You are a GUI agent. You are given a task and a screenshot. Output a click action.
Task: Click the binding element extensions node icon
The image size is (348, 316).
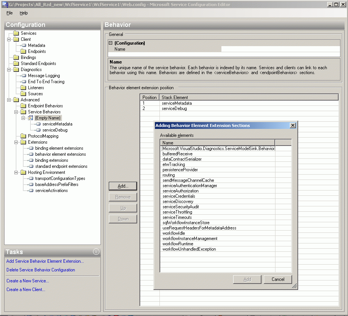click(31, 148)
